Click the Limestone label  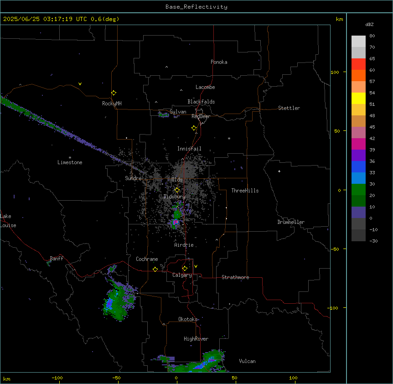70,162
